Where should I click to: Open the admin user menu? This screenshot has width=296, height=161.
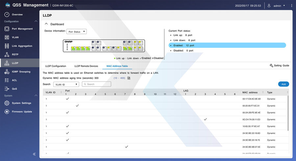[x=276, y=6]
